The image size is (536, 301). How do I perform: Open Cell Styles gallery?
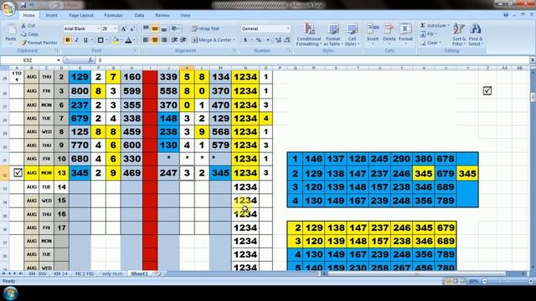coord(352,34)
